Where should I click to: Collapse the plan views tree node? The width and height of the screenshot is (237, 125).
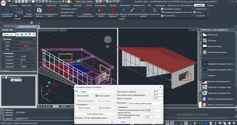[x=3, y=78]
